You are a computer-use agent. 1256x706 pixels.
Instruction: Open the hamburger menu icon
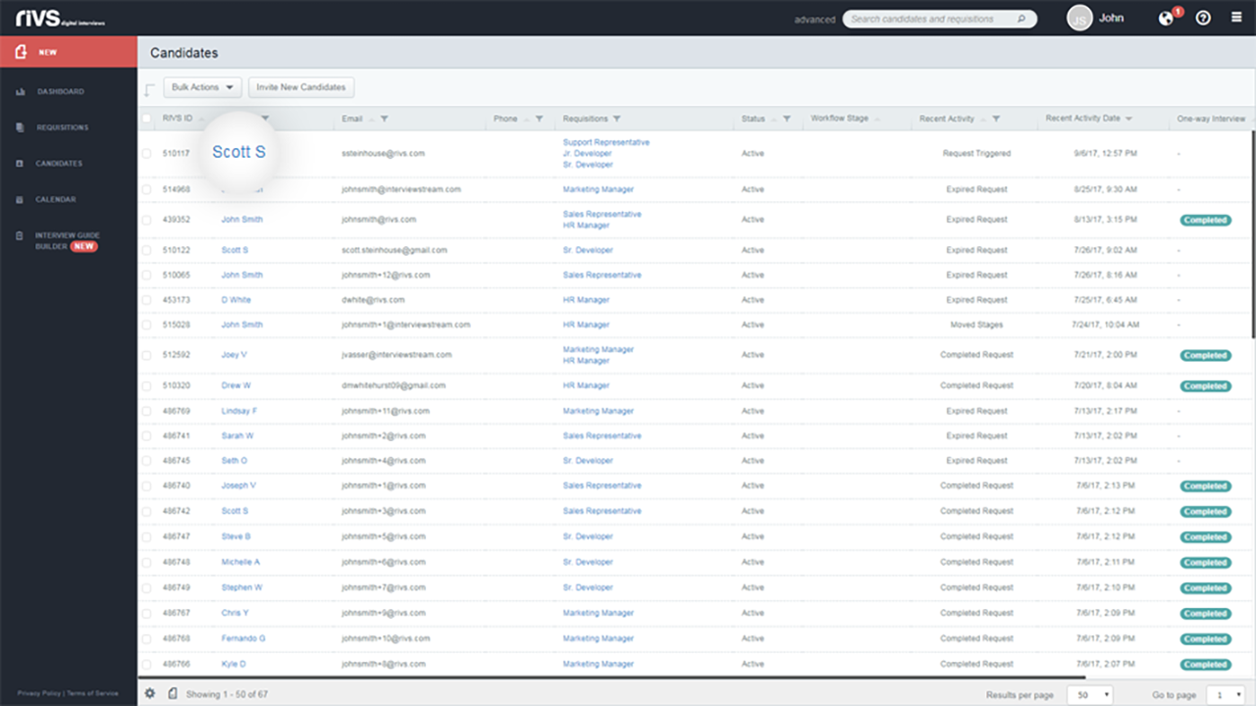pyautogui.click(x=1236, y=18)
